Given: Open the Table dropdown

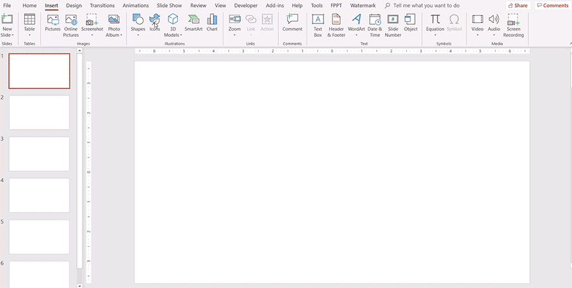Looking at the screenshot, I should (x=29, y=35).
